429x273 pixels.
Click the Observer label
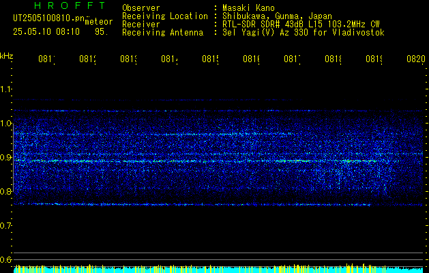pyautogui.click(x=141, y=8)
